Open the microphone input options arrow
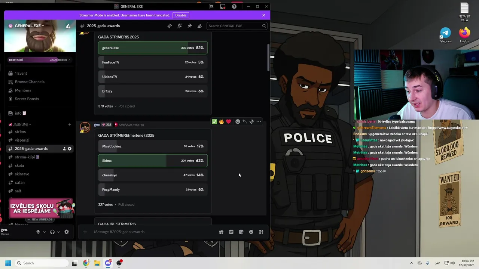 click(44, 232)
